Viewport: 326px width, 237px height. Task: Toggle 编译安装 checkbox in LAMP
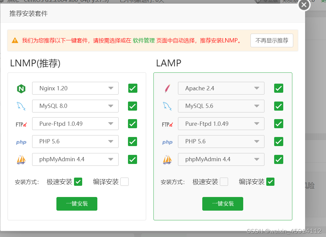point(270,182)
